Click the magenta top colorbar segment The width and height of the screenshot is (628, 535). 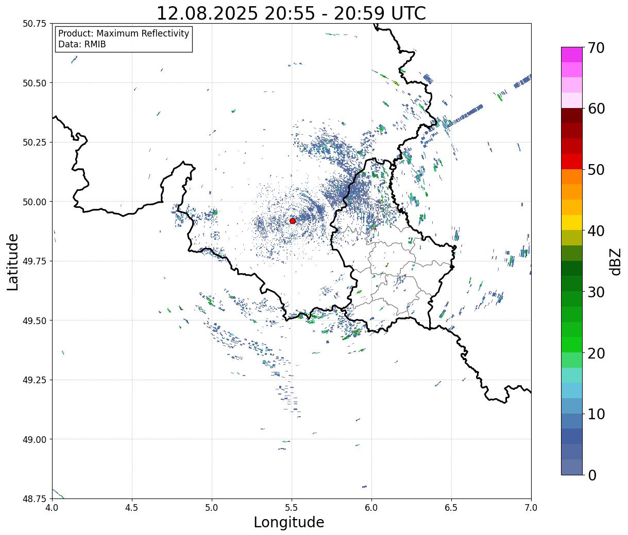(x=572, y=55)
